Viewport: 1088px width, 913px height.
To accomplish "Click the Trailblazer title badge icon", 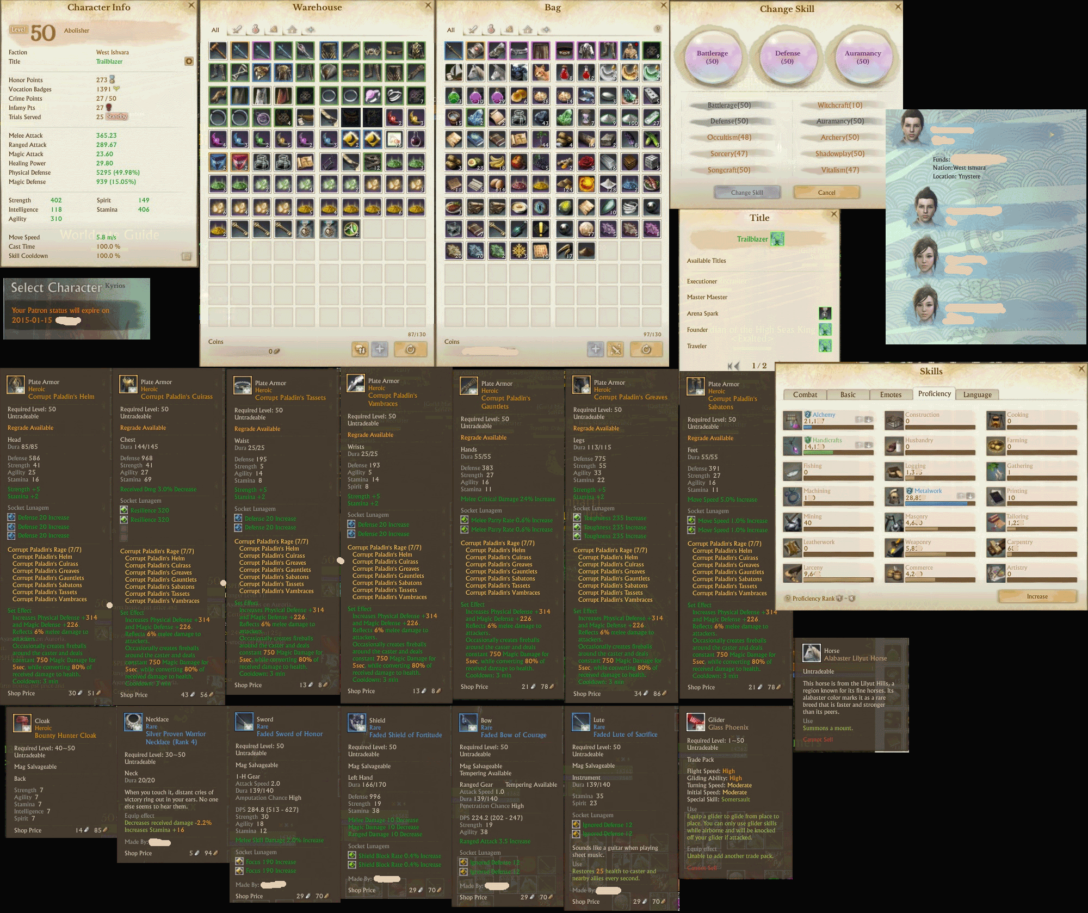I will [x=777, y=239].
